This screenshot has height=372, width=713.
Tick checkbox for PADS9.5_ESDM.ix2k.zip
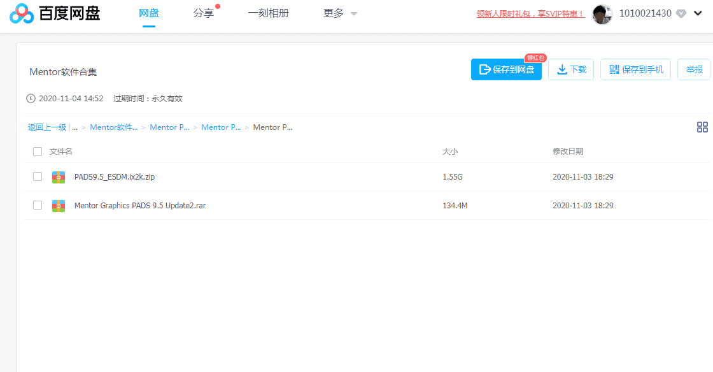tap(38, 176)
